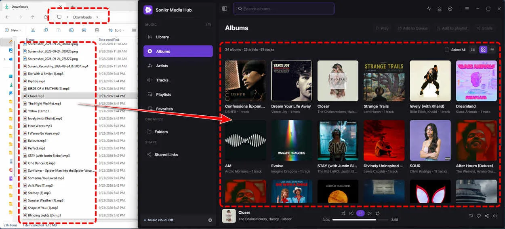The image size is (505, 229).
Task: Open Folders under Organize
Action: [178, 132]
